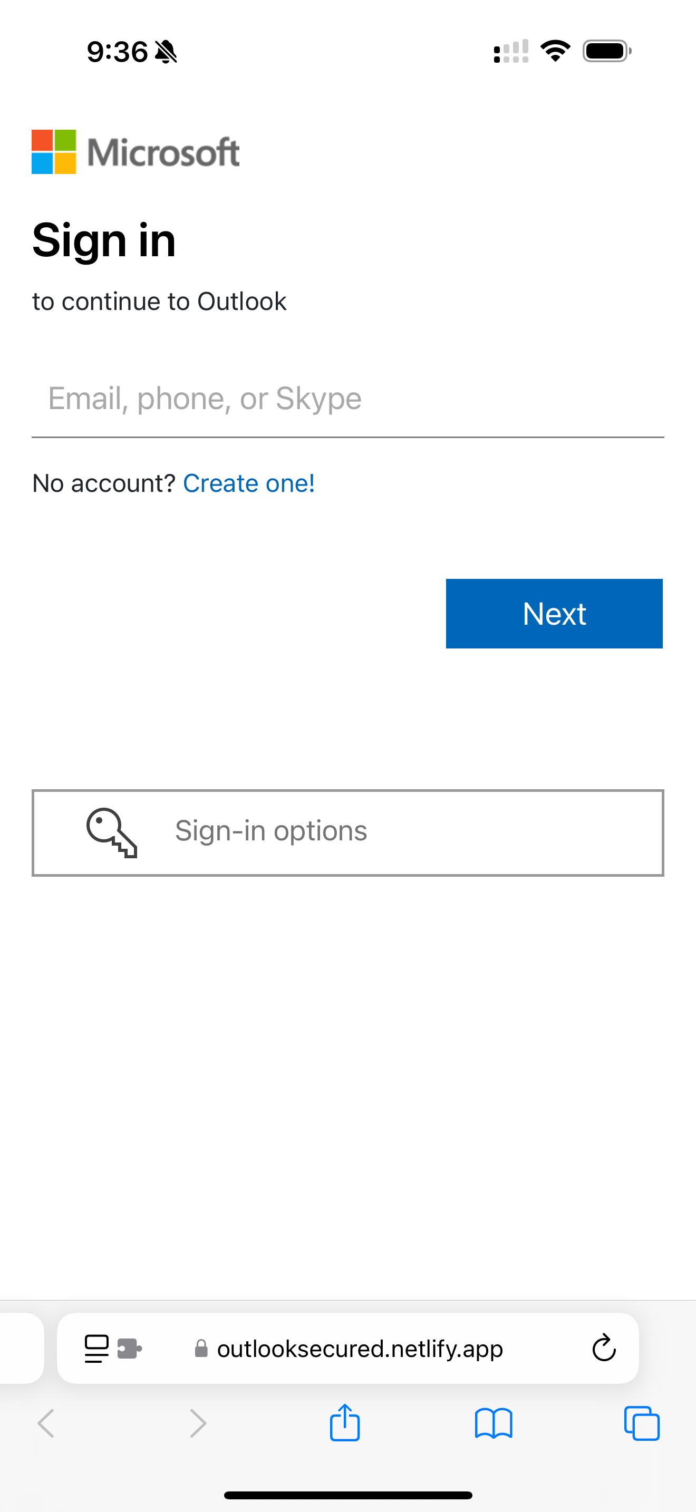696x1512 pixels.
Task: Click the Microsoft four-color logo
Action: coord(54,152)
